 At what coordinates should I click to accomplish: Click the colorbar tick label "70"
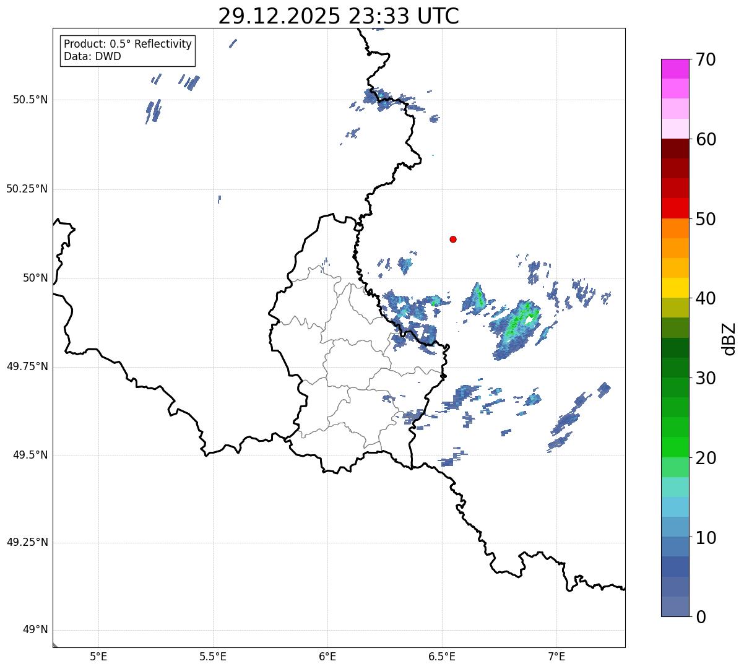pos(706,59)
